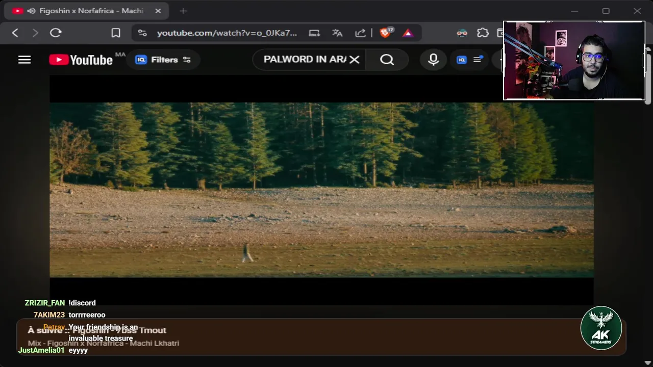Click the forward navigation arrow
The width and height of the screenshot is (653, 367).
(35, 33)
